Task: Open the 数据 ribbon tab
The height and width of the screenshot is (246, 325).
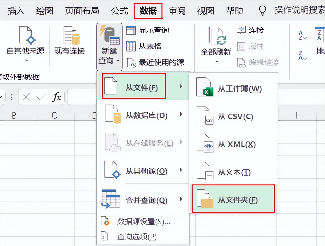Action: 148,11
